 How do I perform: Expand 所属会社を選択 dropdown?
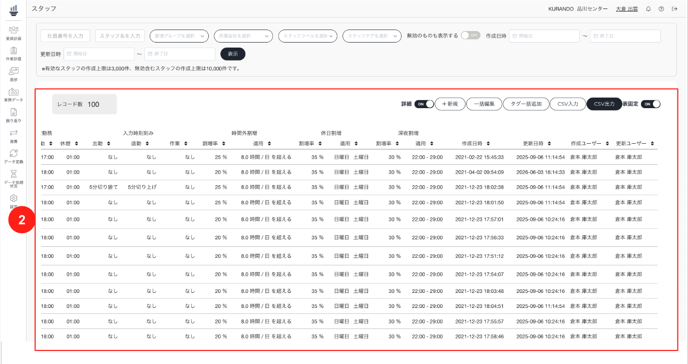tap(243, 36)
